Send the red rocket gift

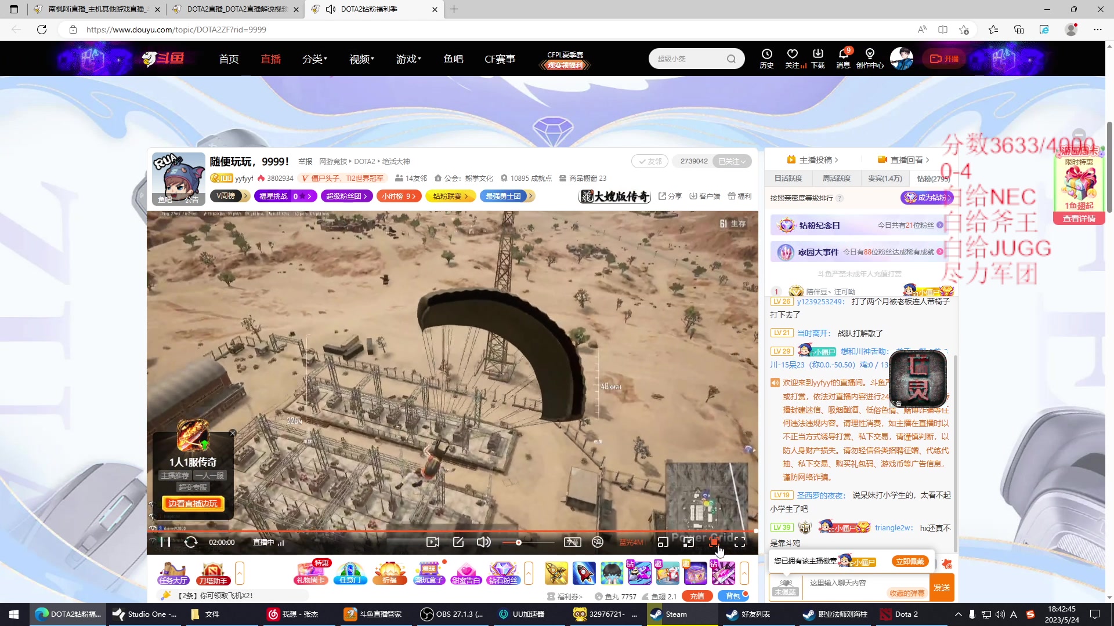[x=584, y=573]
